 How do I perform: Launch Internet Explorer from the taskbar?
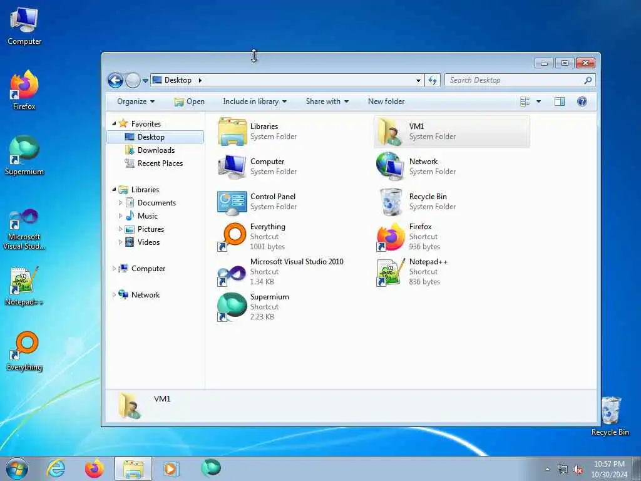click(x=56, y=468)
